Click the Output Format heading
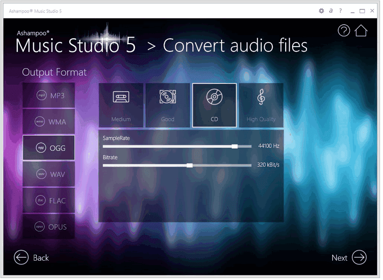Image resolution: width=383 pixels, height=280 pixels. tap(54, 72)
